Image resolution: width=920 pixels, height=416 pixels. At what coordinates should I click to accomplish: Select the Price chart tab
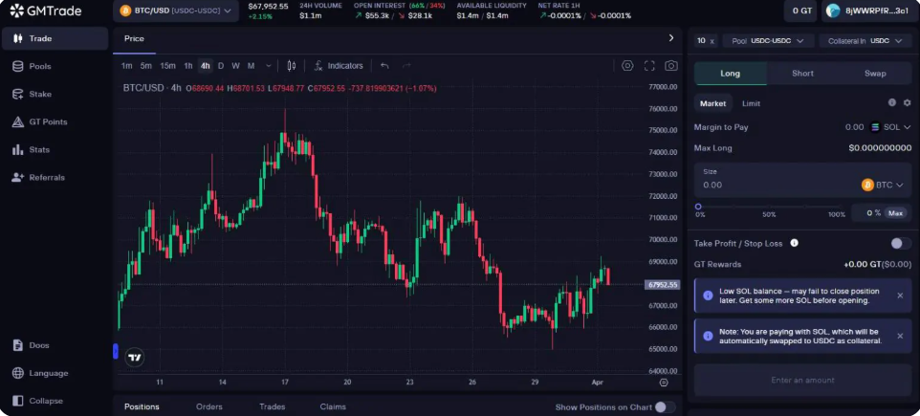(x=134, y=38)
